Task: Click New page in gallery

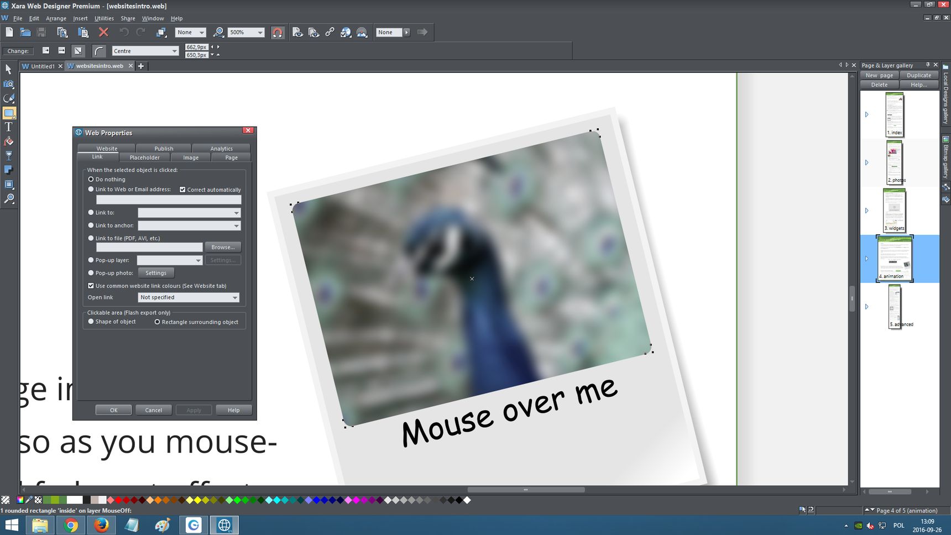Action: [x=879, y=75]
